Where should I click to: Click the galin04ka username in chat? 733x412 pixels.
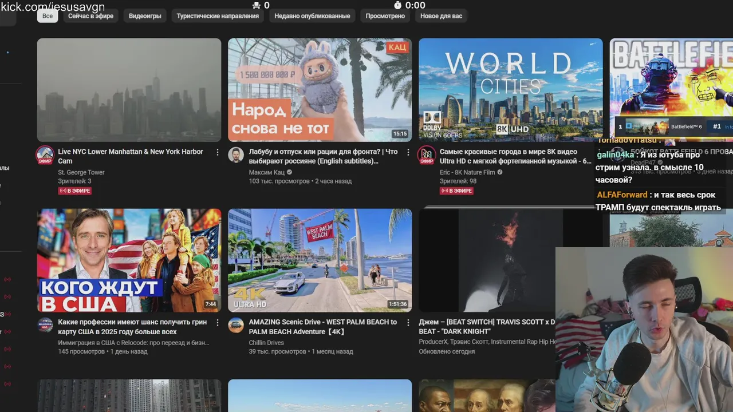pyautogui.click(x=616, y=154)
